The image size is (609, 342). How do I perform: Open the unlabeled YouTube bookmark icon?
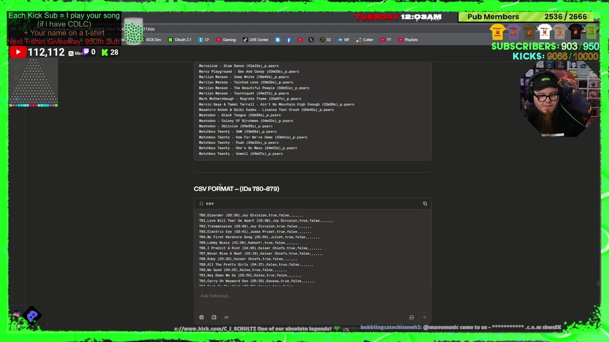coord(300,40)
